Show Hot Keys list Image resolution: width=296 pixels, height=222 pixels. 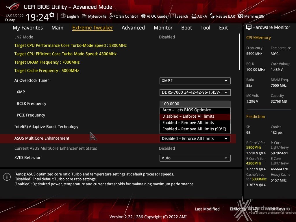coord(280,209)
